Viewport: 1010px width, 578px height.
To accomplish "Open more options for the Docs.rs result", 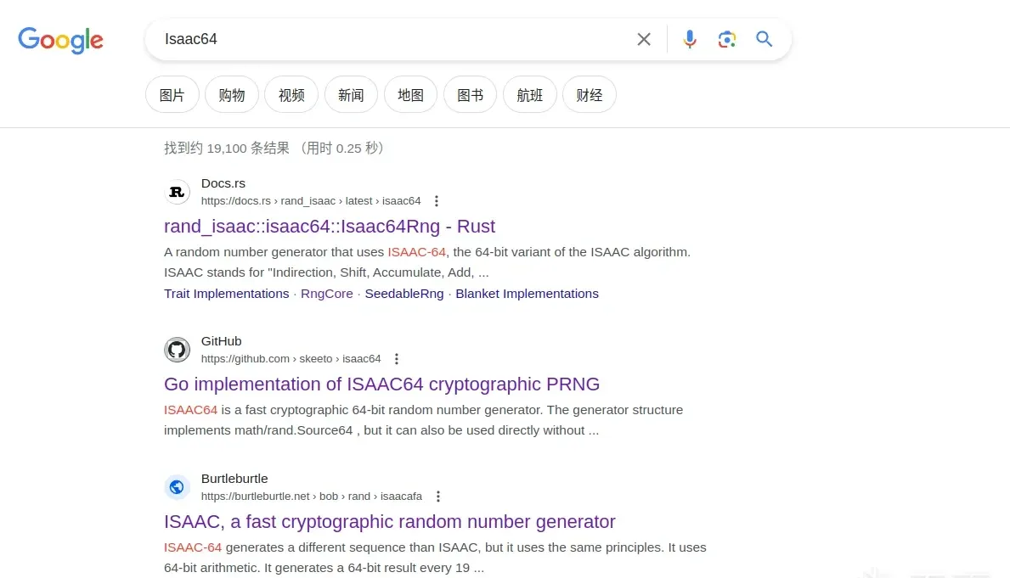I will 436,201.
